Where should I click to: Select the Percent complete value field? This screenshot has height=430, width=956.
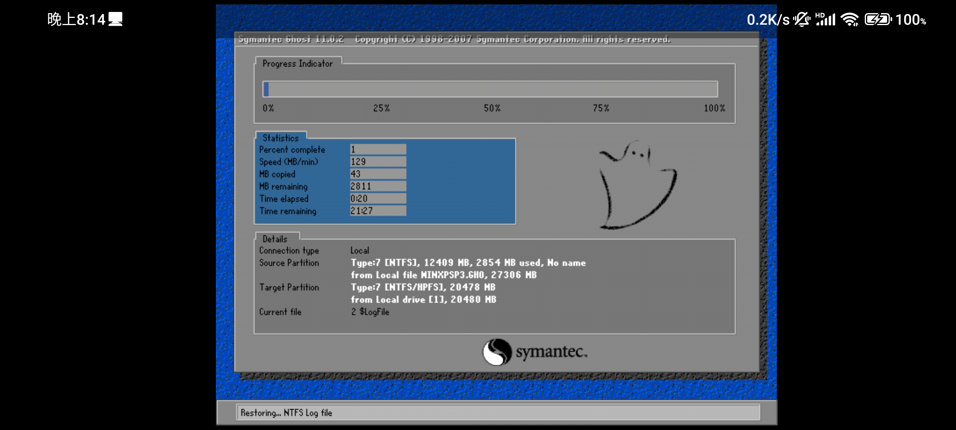(x=378, y=149)
